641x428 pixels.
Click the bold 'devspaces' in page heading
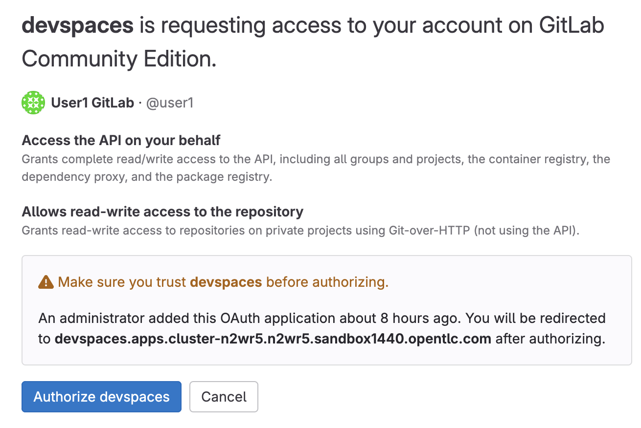click(x=78, y=25)
